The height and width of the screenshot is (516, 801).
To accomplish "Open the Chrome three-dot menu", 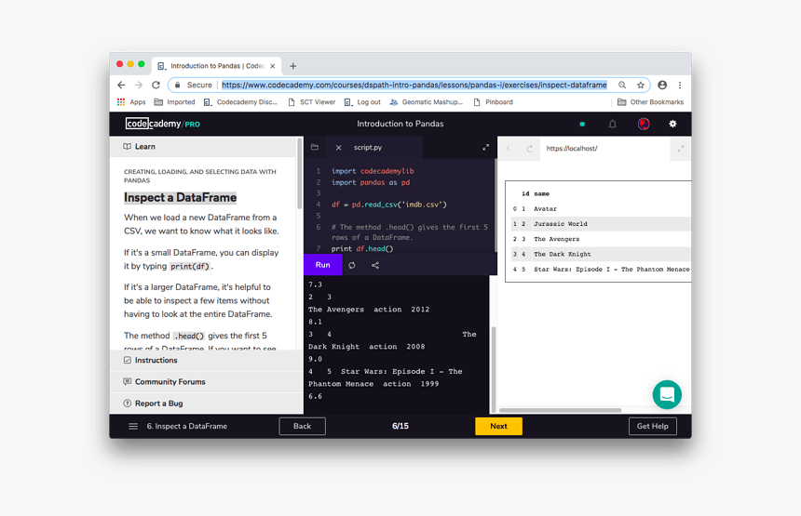I will point(679,86).
